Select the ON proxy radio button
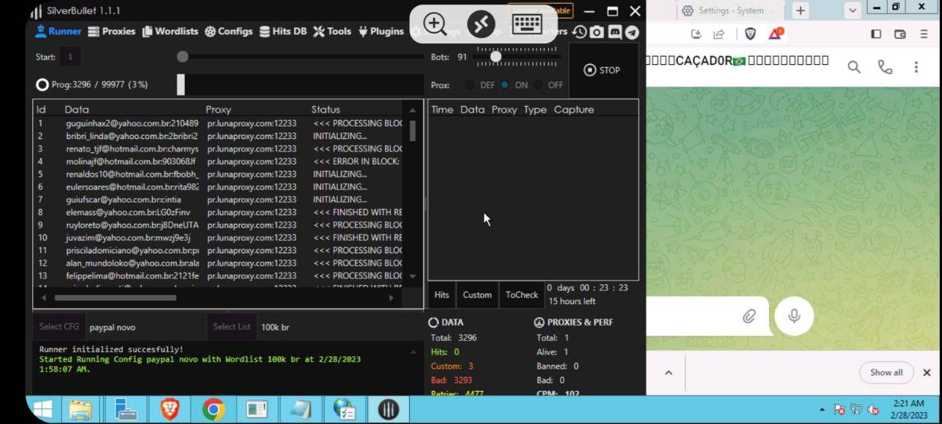Image resolution: width=942 pixels, height=424 pixels. [505, 85]
